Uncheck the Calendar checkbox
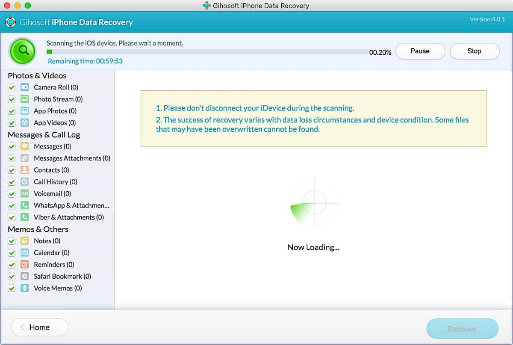 [x=12, y=253]
